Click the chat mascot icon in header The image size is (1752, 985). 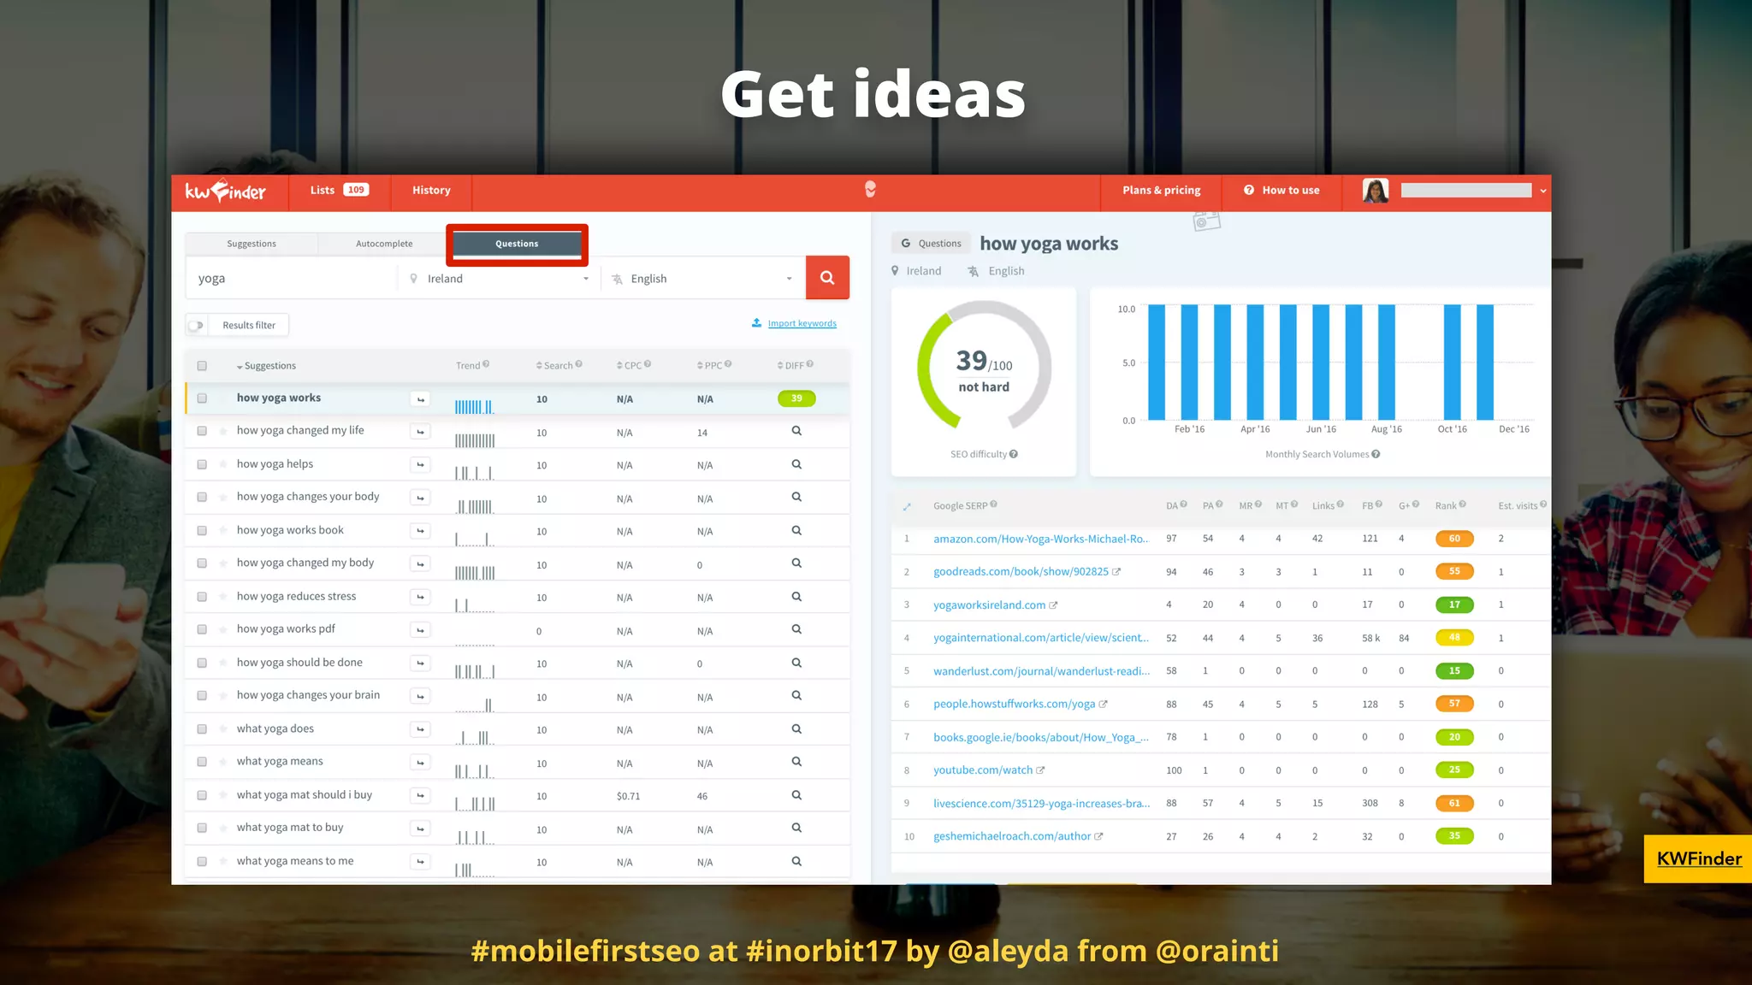point(870,189)
